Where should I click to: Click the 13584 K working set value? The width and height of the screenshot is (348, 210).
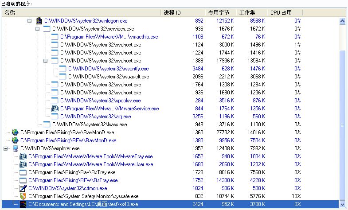click(x=256, y=61)
